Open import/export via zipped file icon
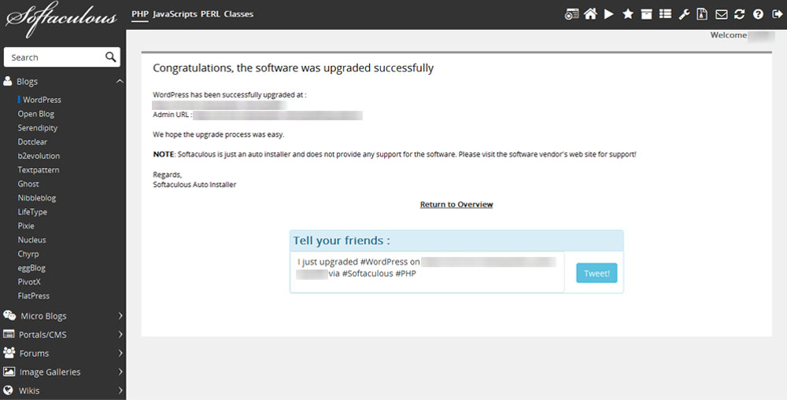787x400 pixels. point(702,14)
